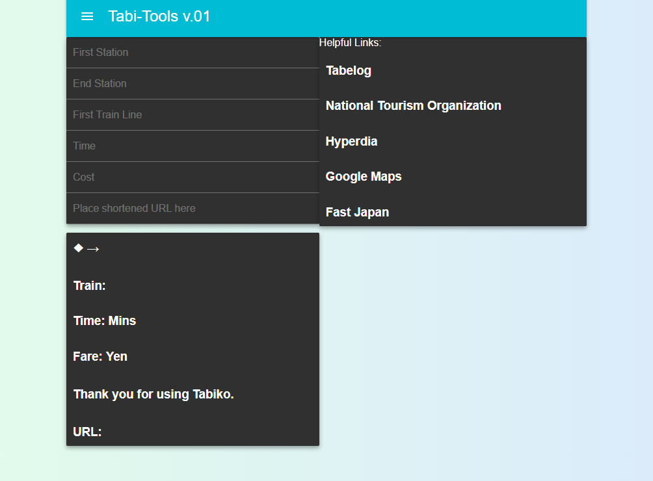Click the Helpful Links: heading

coord(350,42)
